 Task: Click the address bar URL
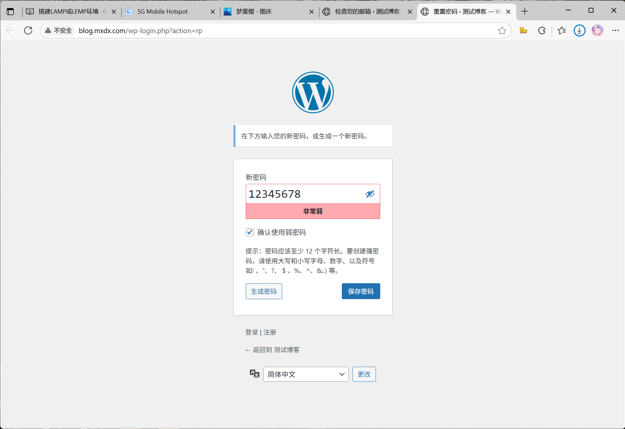[x=140, y=30]
